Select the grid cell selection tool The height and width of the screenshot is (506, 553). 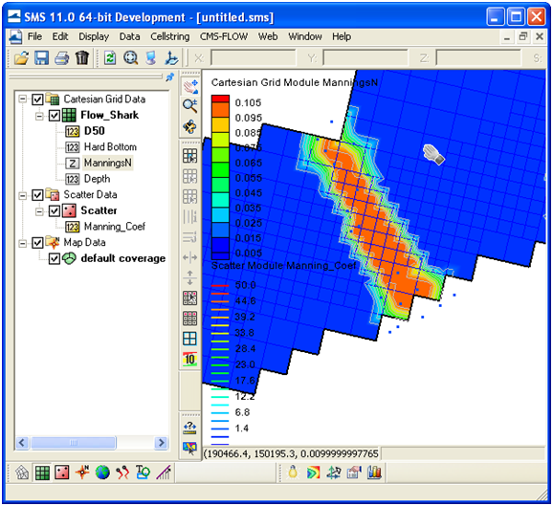pos(190,156)
